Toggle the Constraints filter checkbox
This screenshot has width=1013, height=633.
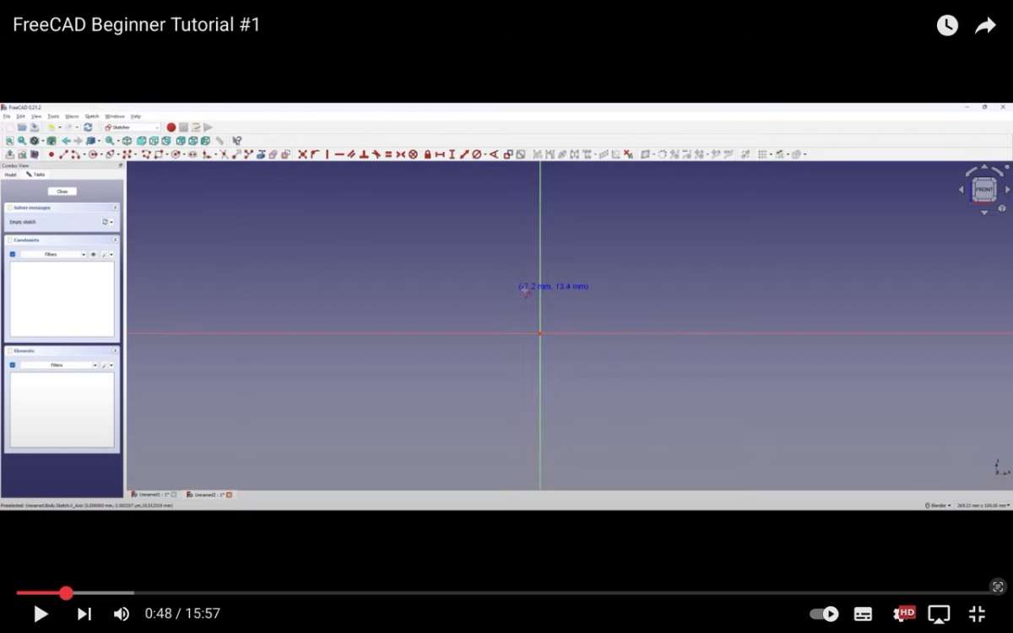[13, 254]
